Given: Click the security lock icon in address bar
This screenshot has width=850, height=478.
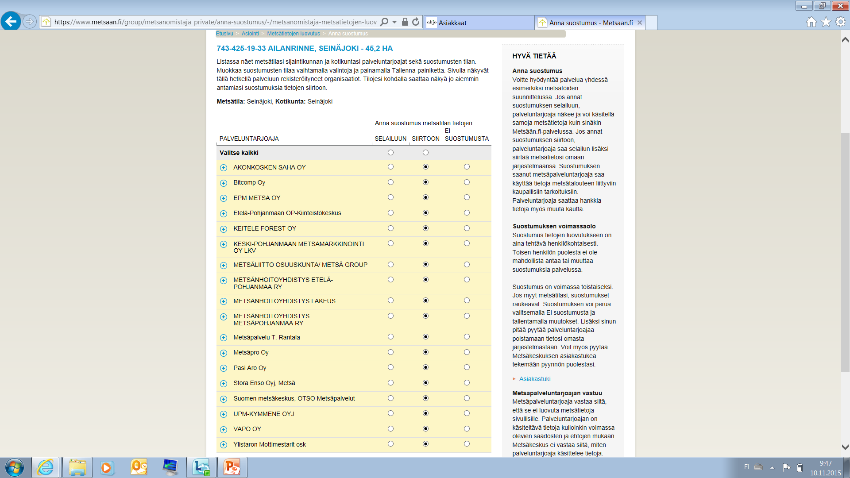Looking at the screenshot, I should point(405,22).
